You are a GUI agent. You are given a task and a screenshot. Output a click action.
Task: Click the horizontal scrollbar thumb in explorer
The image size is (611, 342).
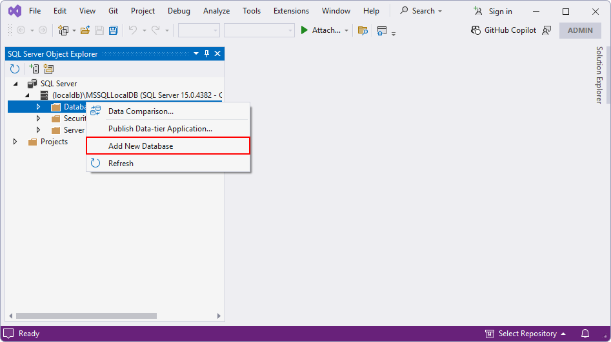click(x=86, y=316)
